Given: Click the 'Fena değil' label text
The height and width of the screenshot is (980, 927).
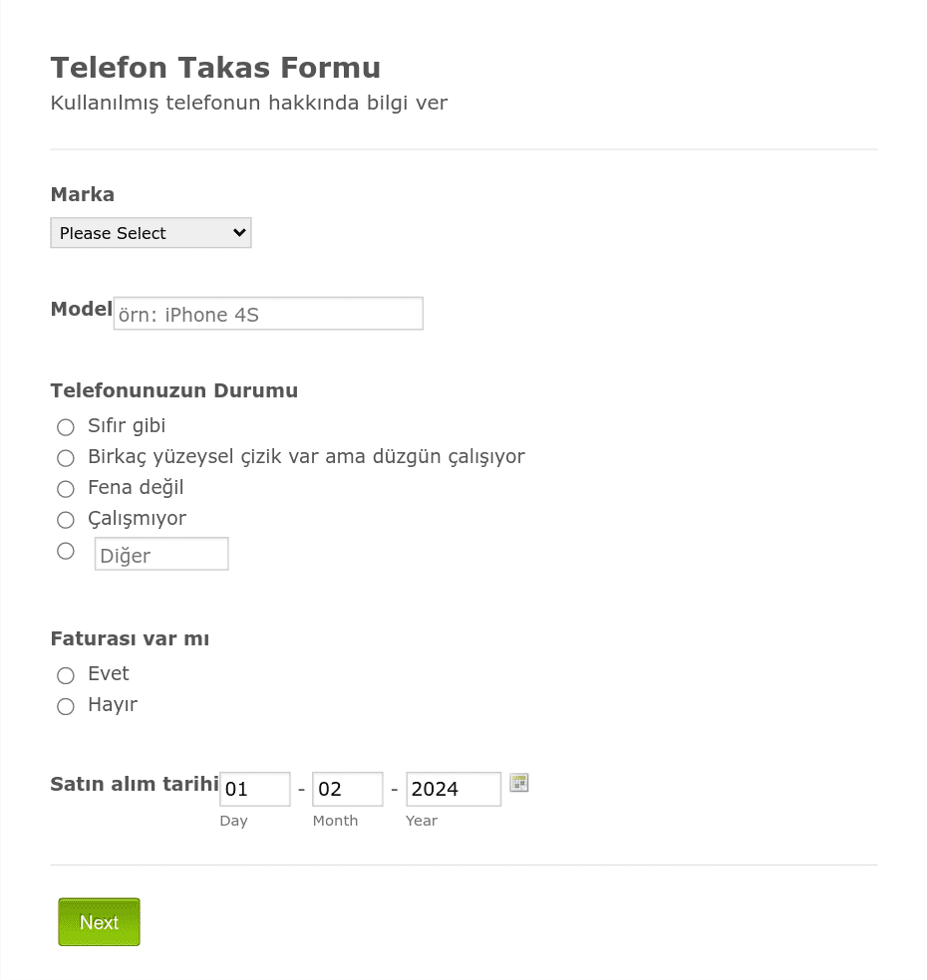Looking at the screenshot, I should (136, 487).
